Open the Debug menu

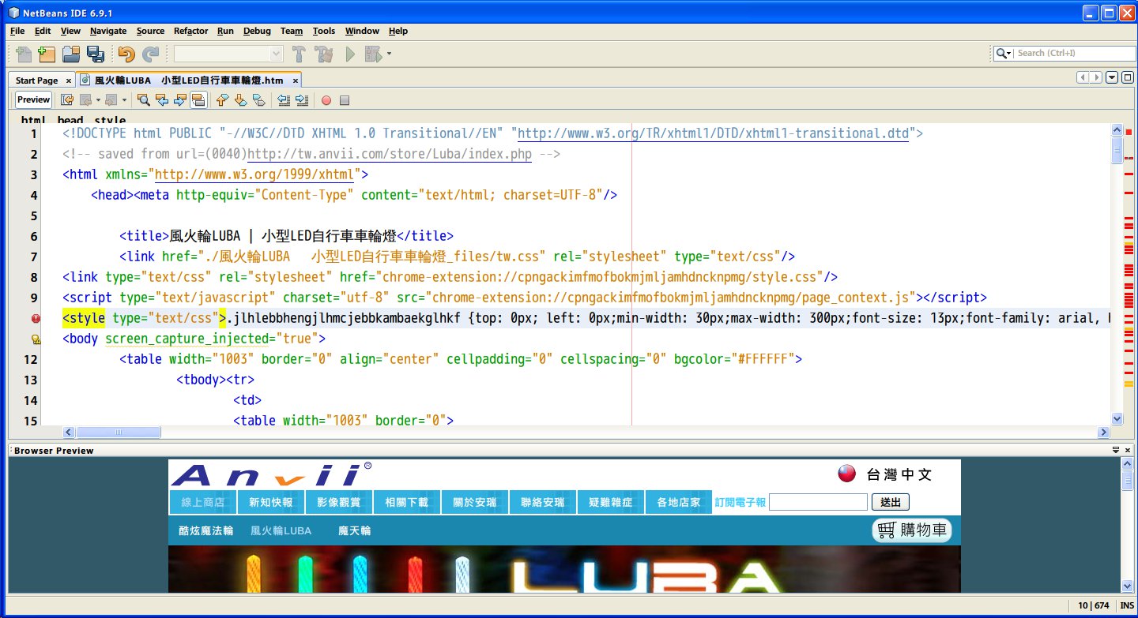[x=257, y=31]
